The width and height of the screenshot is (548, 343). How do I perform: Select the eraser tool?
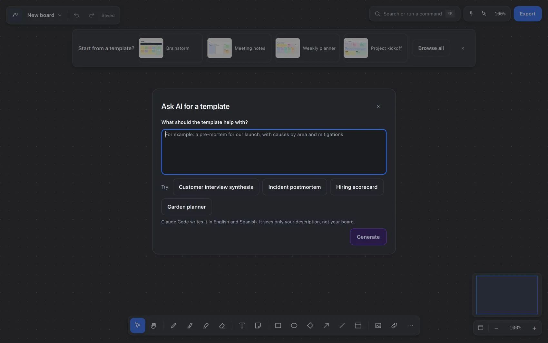coord(222,325)
